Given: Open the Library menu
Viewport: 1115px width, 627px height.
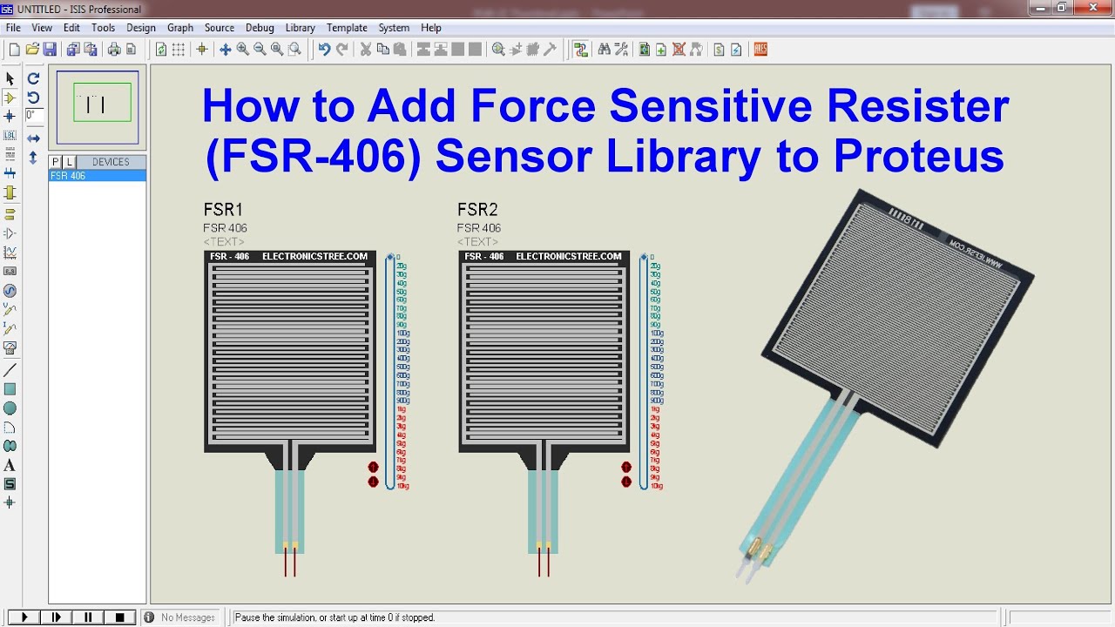Looking at the screenshot, I should 301,28.
